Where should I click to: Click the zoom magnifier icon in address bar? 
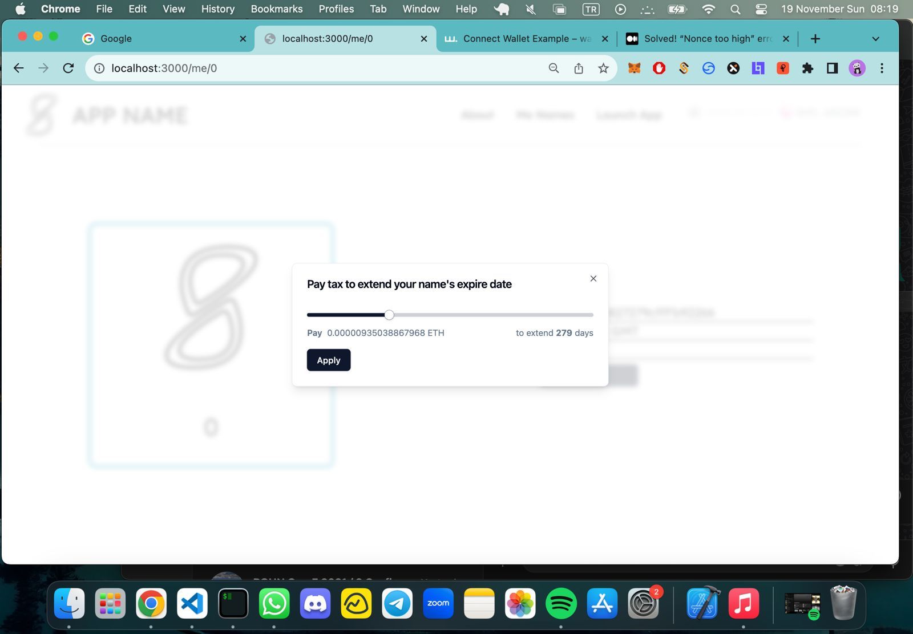554,68
